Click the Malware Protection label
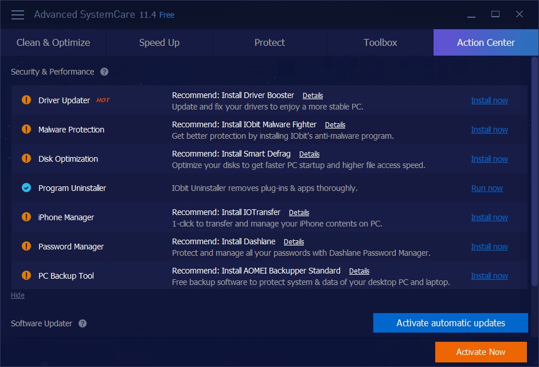 [71, 130]
